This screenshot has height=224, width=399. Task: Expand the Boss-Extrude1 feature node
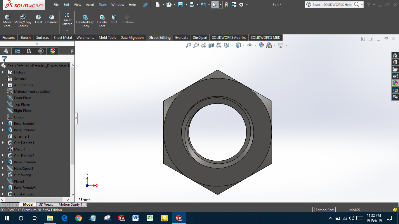3,124
